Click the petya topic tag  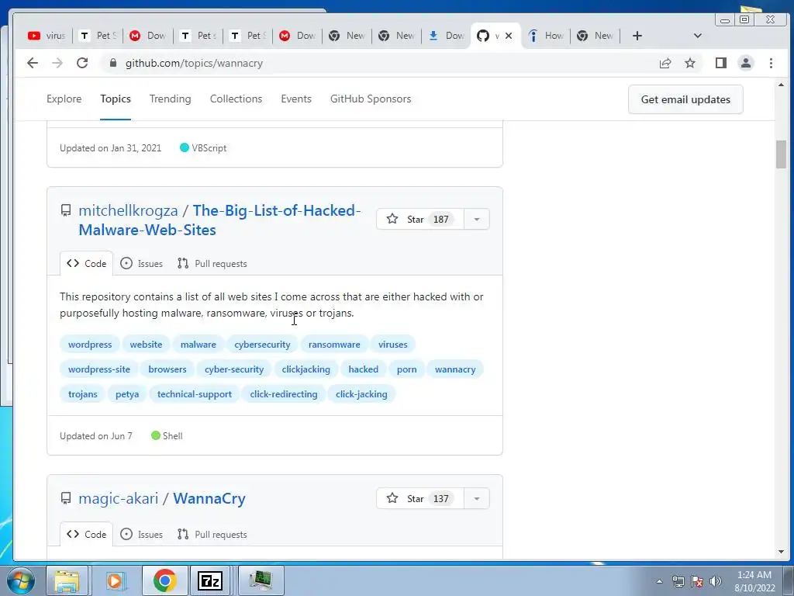pyautogui.click(x=127, y=393)
